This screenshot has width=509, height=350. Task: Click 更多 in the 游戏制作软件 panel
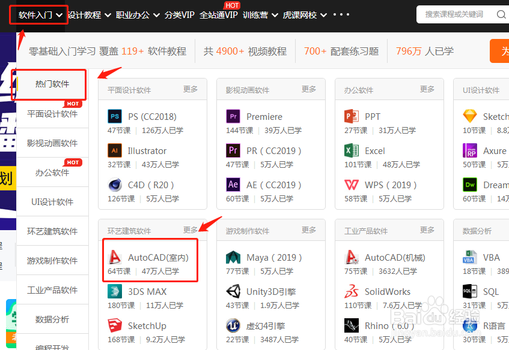309,230
